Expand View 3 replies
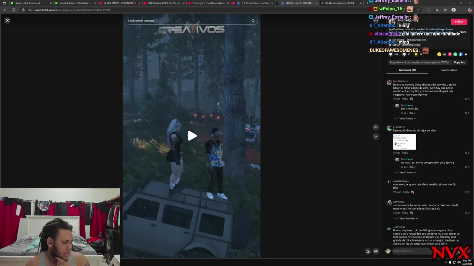This screenshot has width=474, height=266. 408,218
